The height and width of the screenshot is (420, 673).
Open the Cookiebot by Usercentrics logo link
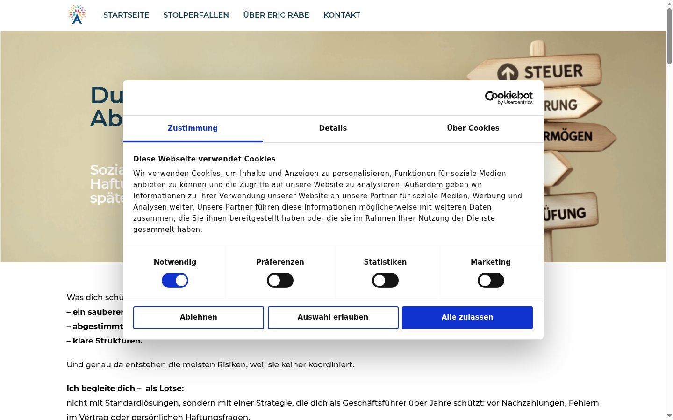(508, 98)
